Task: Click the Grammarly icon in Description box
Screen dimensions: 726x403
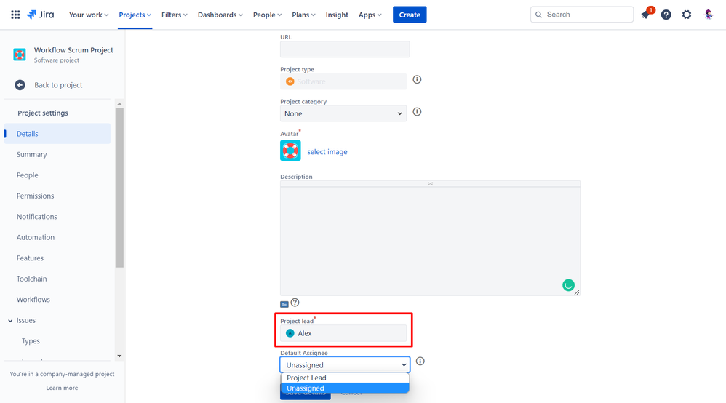Action: [569, 285]
